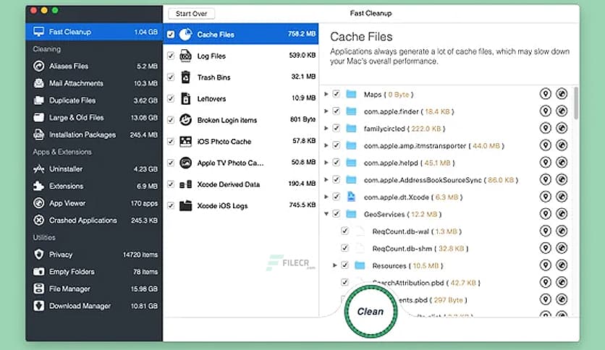Uncheck the Maps folder checkbox
The width and height of the screenshot is (605, 350).
[x=337, y=94]
